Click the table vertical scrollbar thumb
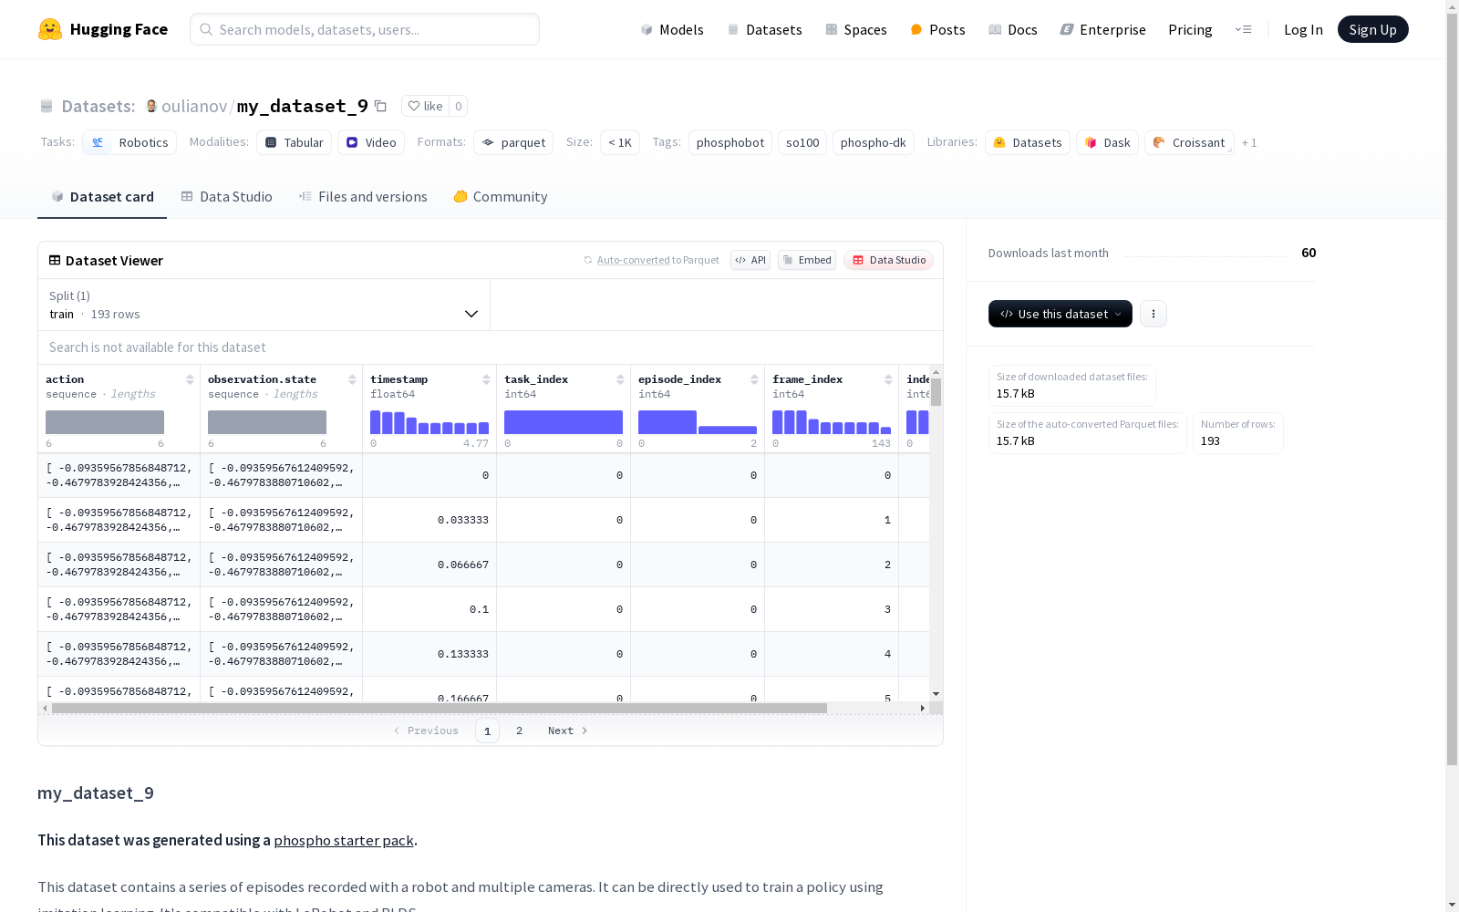This screenshot has width=1459, height=912. (x=936, y=392)
